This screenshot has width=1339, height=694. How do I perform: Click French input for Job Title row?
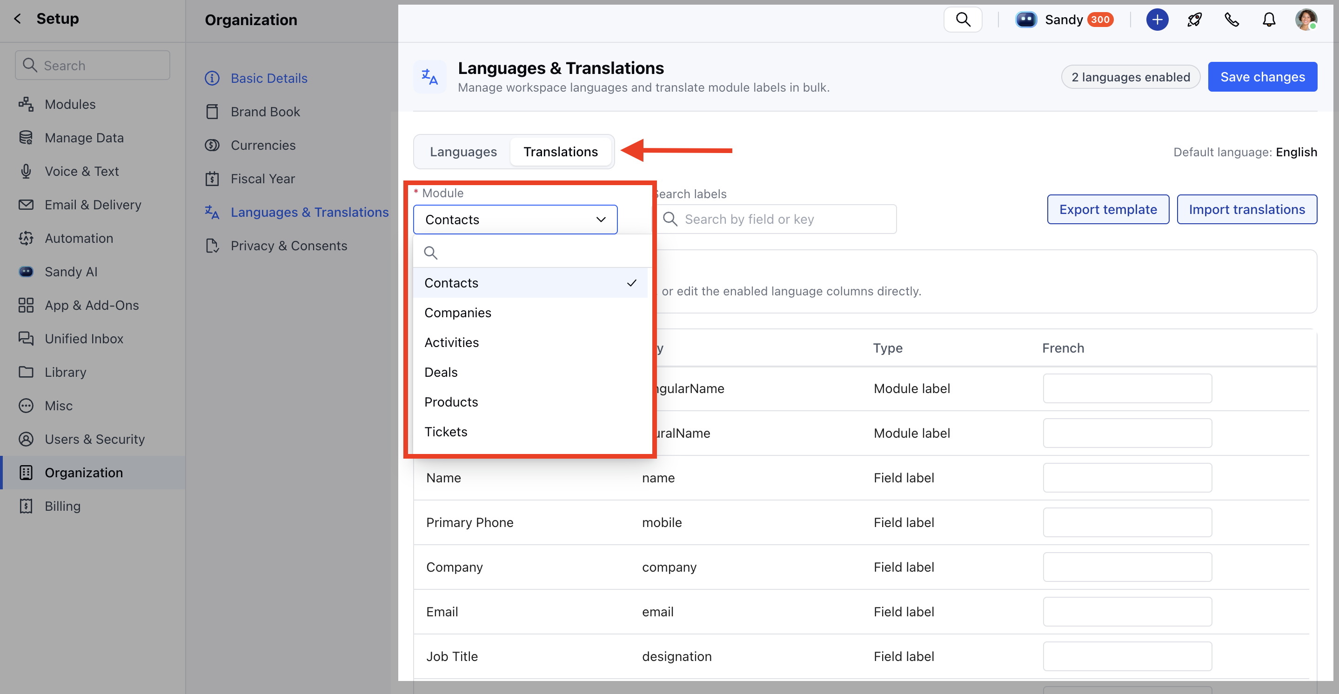pos(1127,657)
